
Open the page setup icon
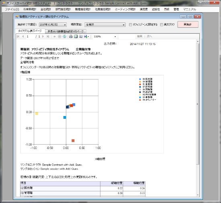(80, 36)
